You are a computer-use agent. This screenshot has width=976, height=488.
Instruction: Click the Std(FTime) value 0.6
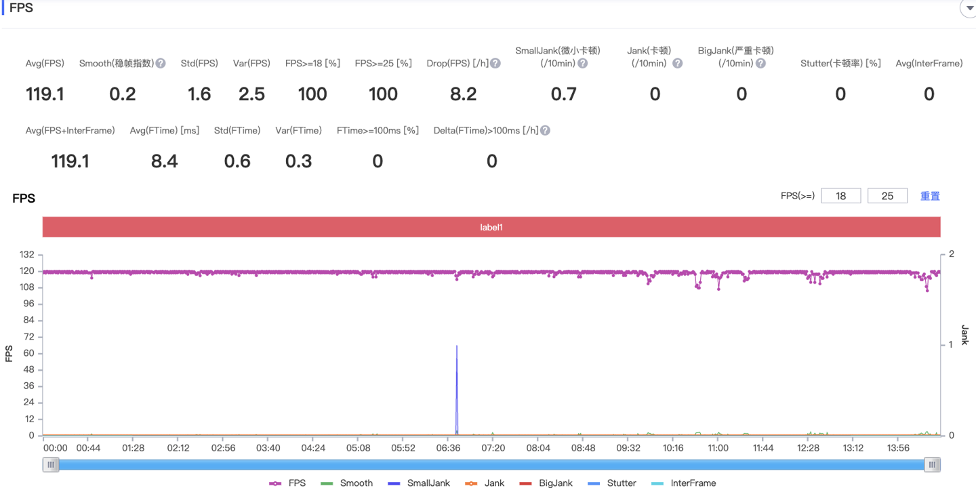[237, 161]
